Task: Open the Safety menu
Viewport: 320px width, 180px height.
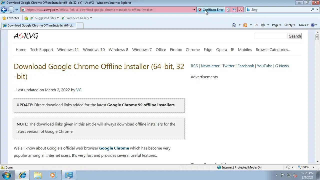Action: coord(290,25)
